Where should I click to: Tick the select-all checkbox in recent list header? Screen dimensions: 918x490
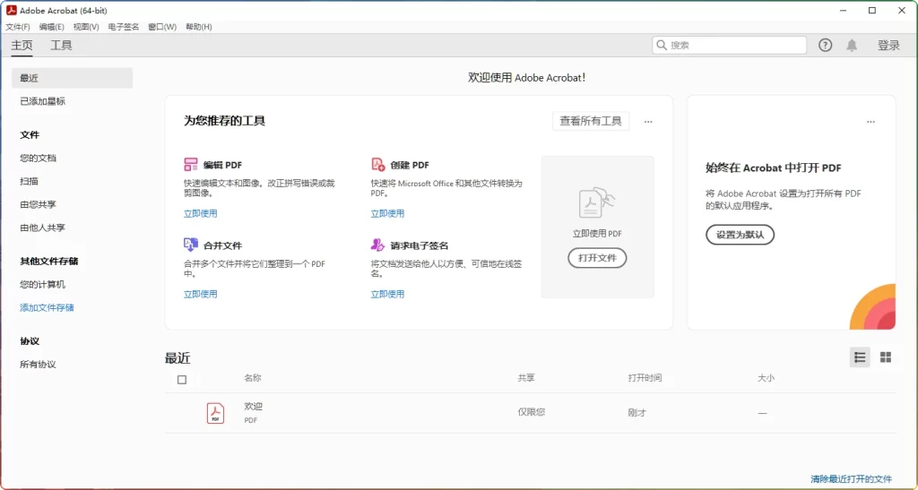click(x=182, y=380)
